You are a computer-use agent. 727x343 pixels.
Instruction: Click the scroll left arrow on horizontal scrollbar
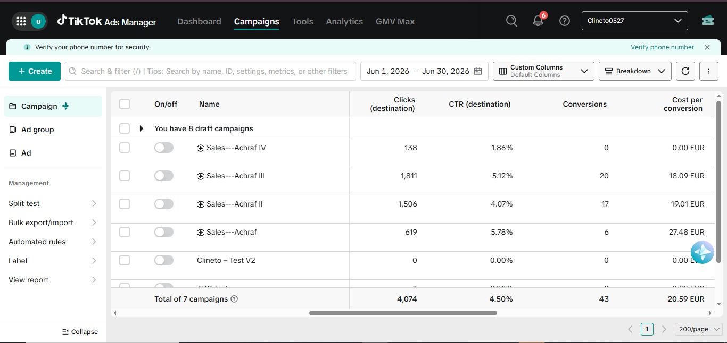115,313
